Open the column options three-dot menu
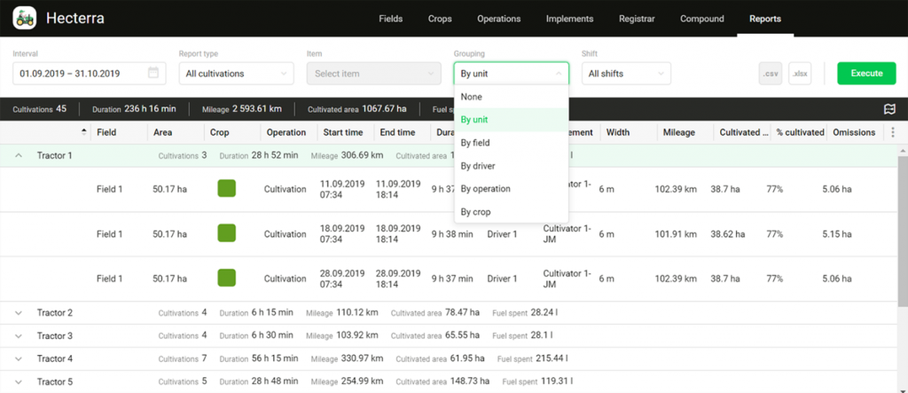Viewport: 908px width, 393px height. [892, 132]
